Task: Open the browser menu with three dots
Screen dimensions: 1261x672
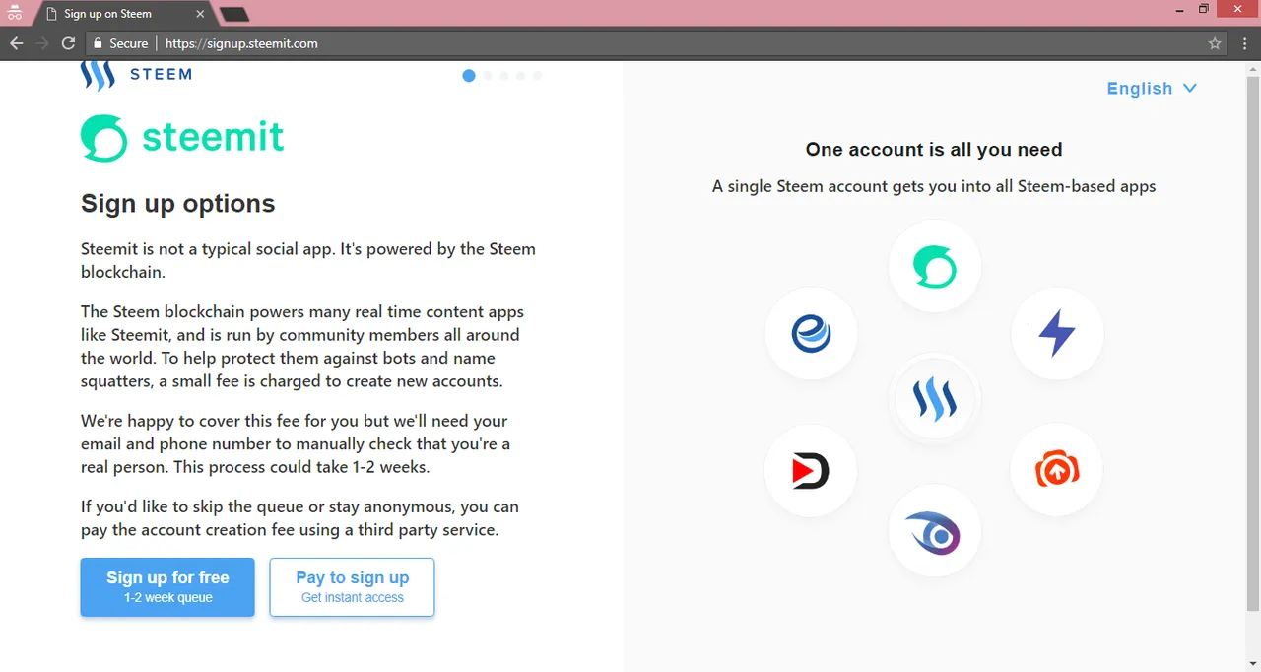Action: (1244, 43)
